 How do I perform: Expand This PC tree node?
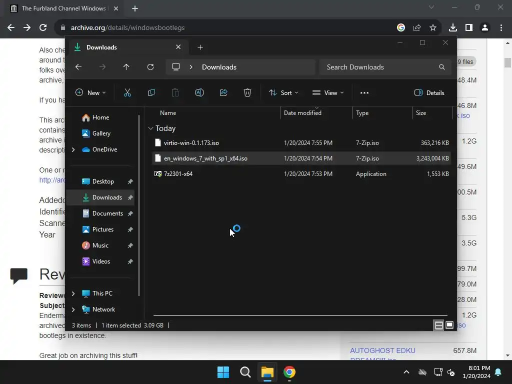pyautogui.click(x=73, y=293)
